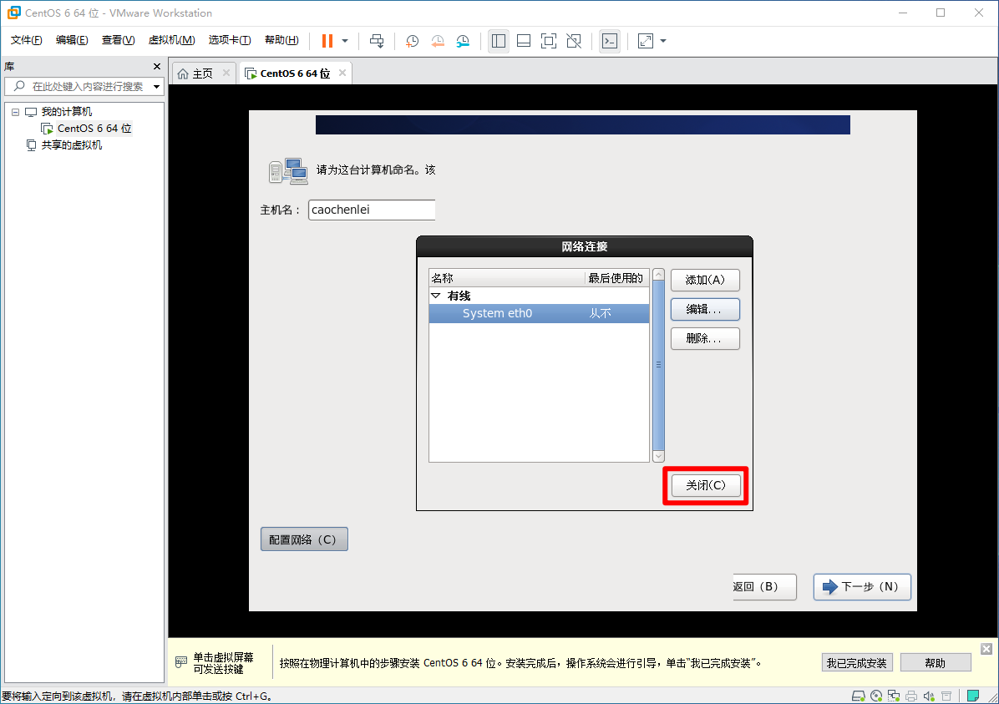Close the CentOS 6 64 位 tab
This screenshot has width=999, height=704.
point(342,73)
